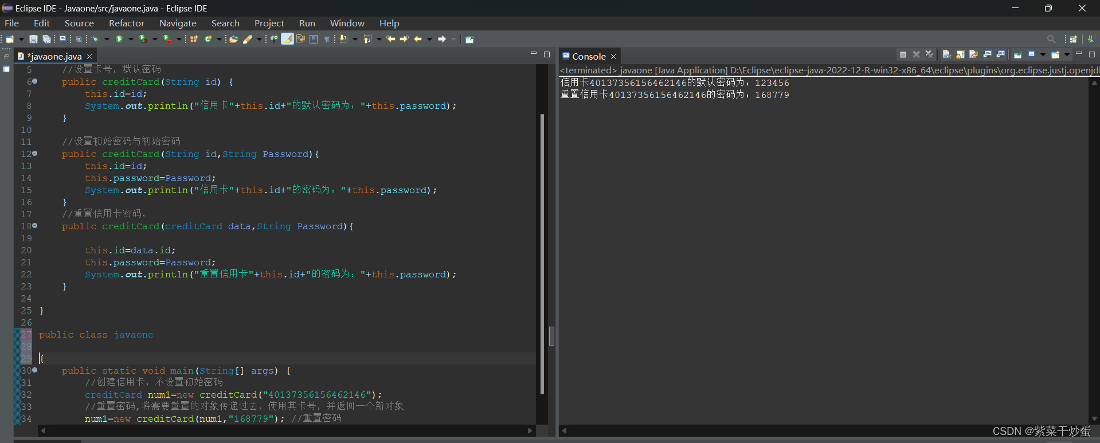Toggle Console Word Wrap
Viewport: 1100px width, 443px height.
[973, 54]
